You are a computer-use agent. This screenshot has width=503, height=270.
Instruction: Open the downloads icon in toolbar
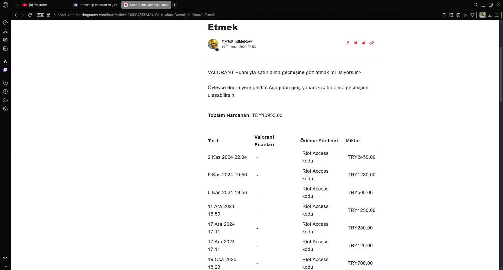point(490,15)
